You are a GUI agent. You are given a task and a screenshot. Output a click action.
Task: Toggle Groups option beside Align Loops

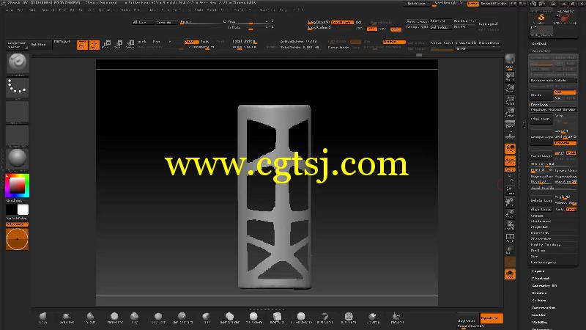click(571, 210)
